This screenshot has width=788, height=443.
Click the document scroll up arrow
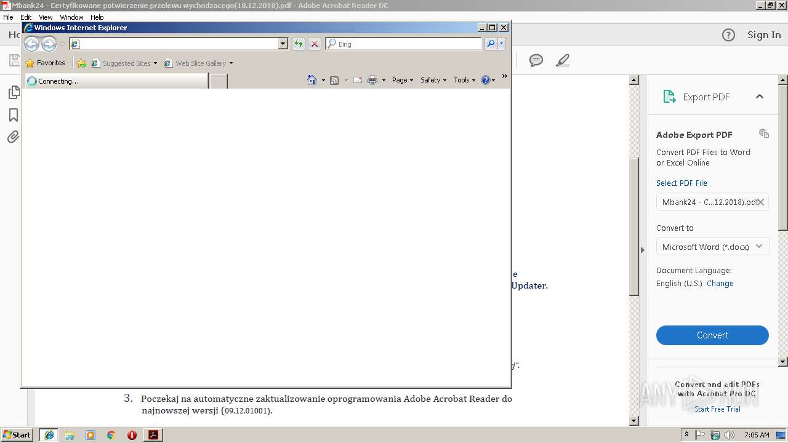click(x=634, y=80)
